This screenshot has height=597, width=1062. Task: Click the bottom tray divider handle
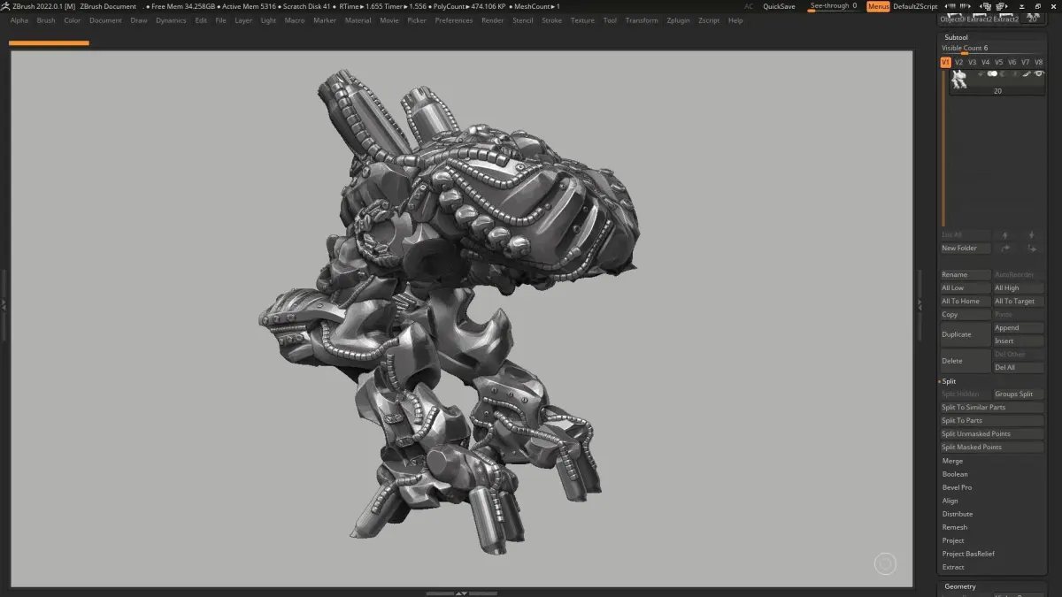tap(460, 593)
